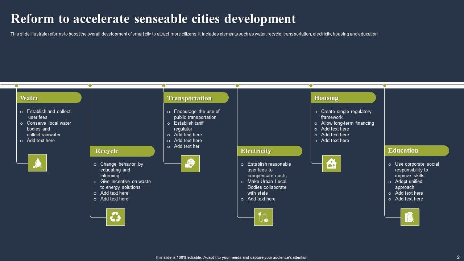Click the water droplet icon

pyautogui.click(x=37, y=163)
